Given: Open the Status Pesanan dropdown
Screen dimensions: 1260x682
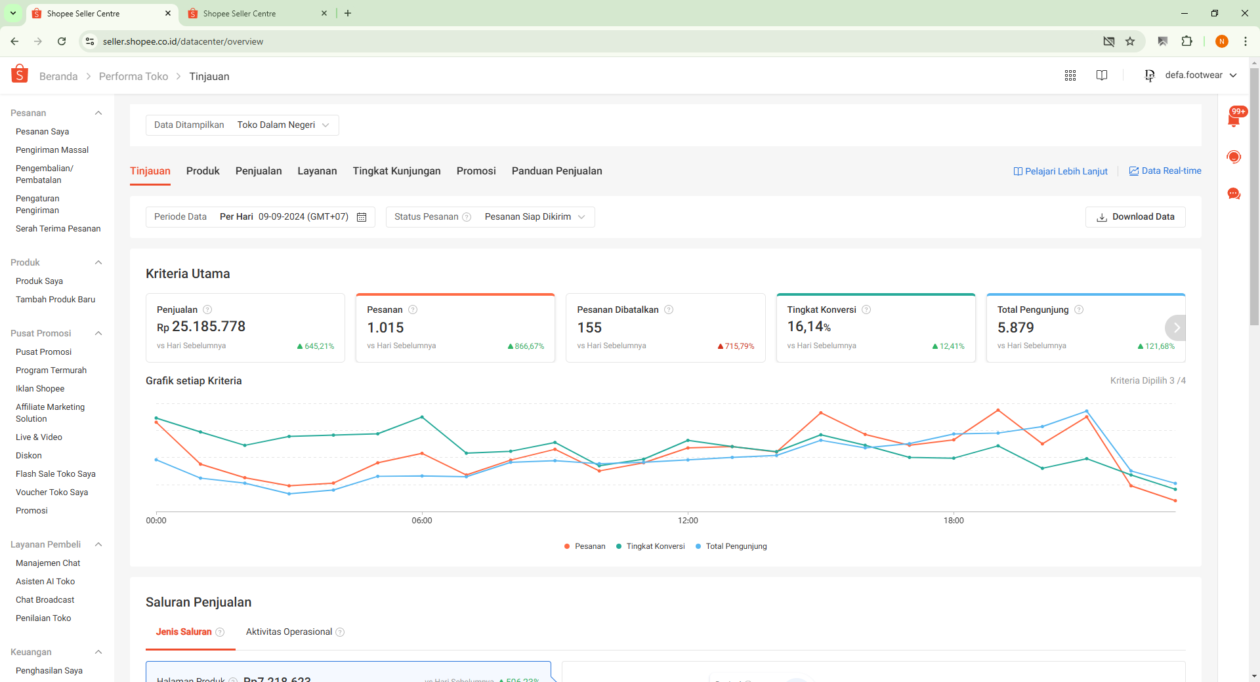Looking at the screenshot, I should 490,217.
